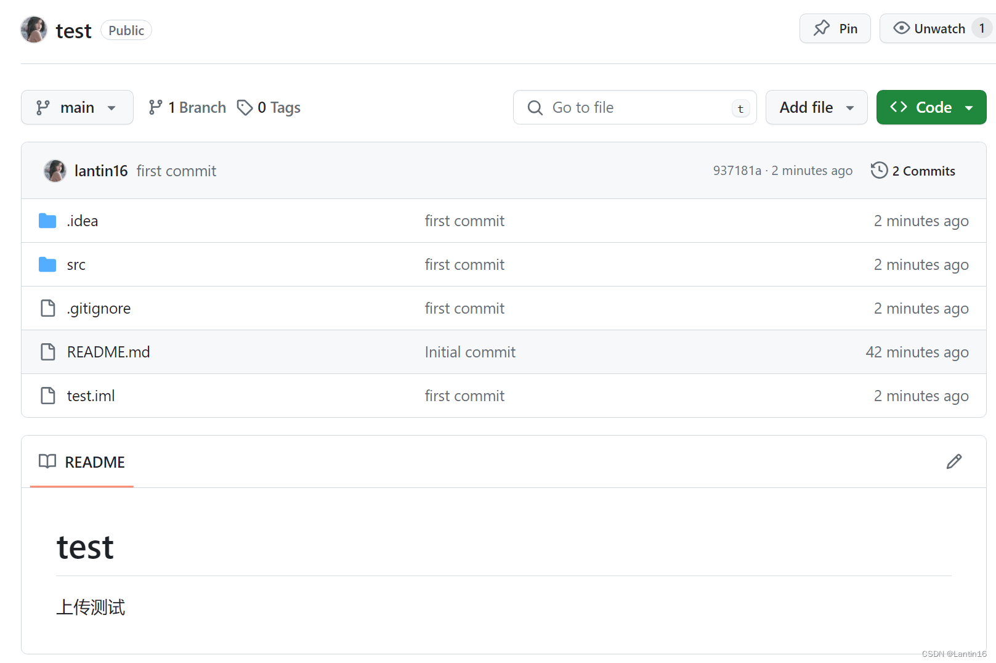Open first commit message in .idea row
The image size is (996, 663).
(x=464, y=221)
